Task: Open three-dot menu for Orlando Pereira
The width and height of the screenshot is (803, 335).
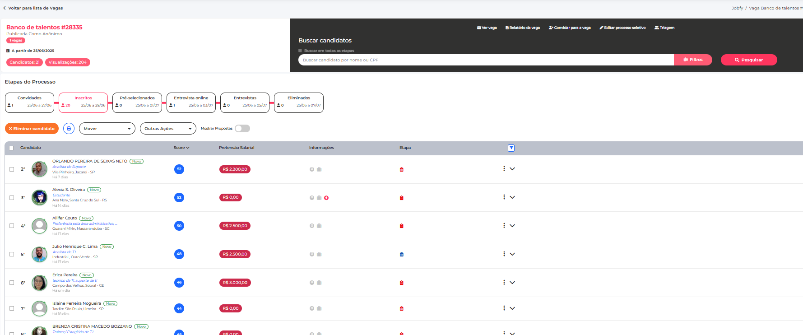Action: point(504,169)
